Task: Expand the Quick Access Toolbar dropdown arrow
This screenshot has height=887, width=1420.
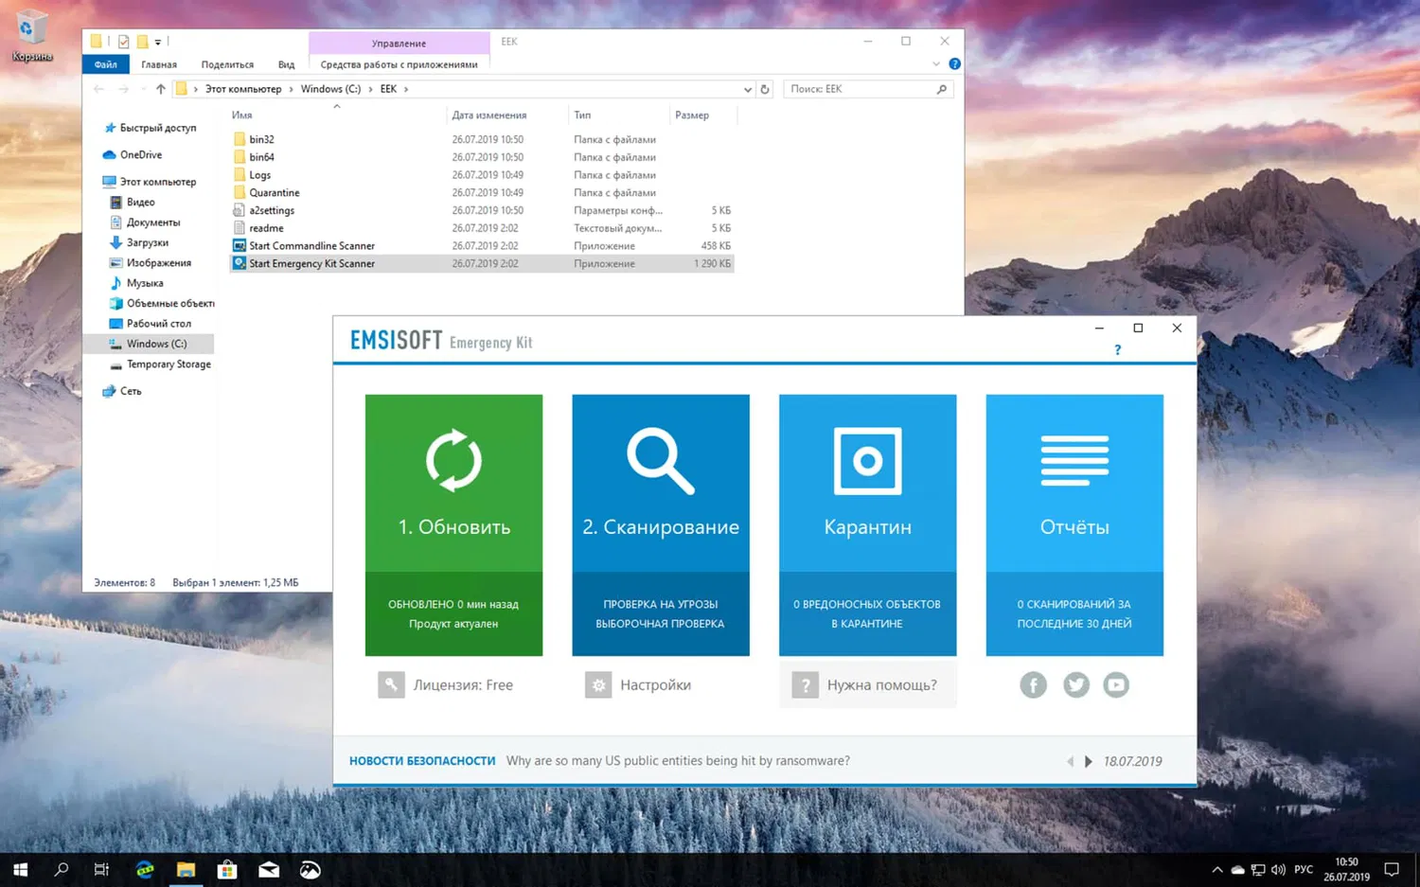Action: tap(159, 41)
